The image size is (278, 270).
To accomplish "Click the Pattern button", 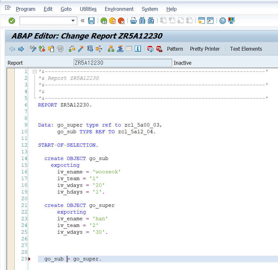I will pyautogui.click(x=175, y=49).
